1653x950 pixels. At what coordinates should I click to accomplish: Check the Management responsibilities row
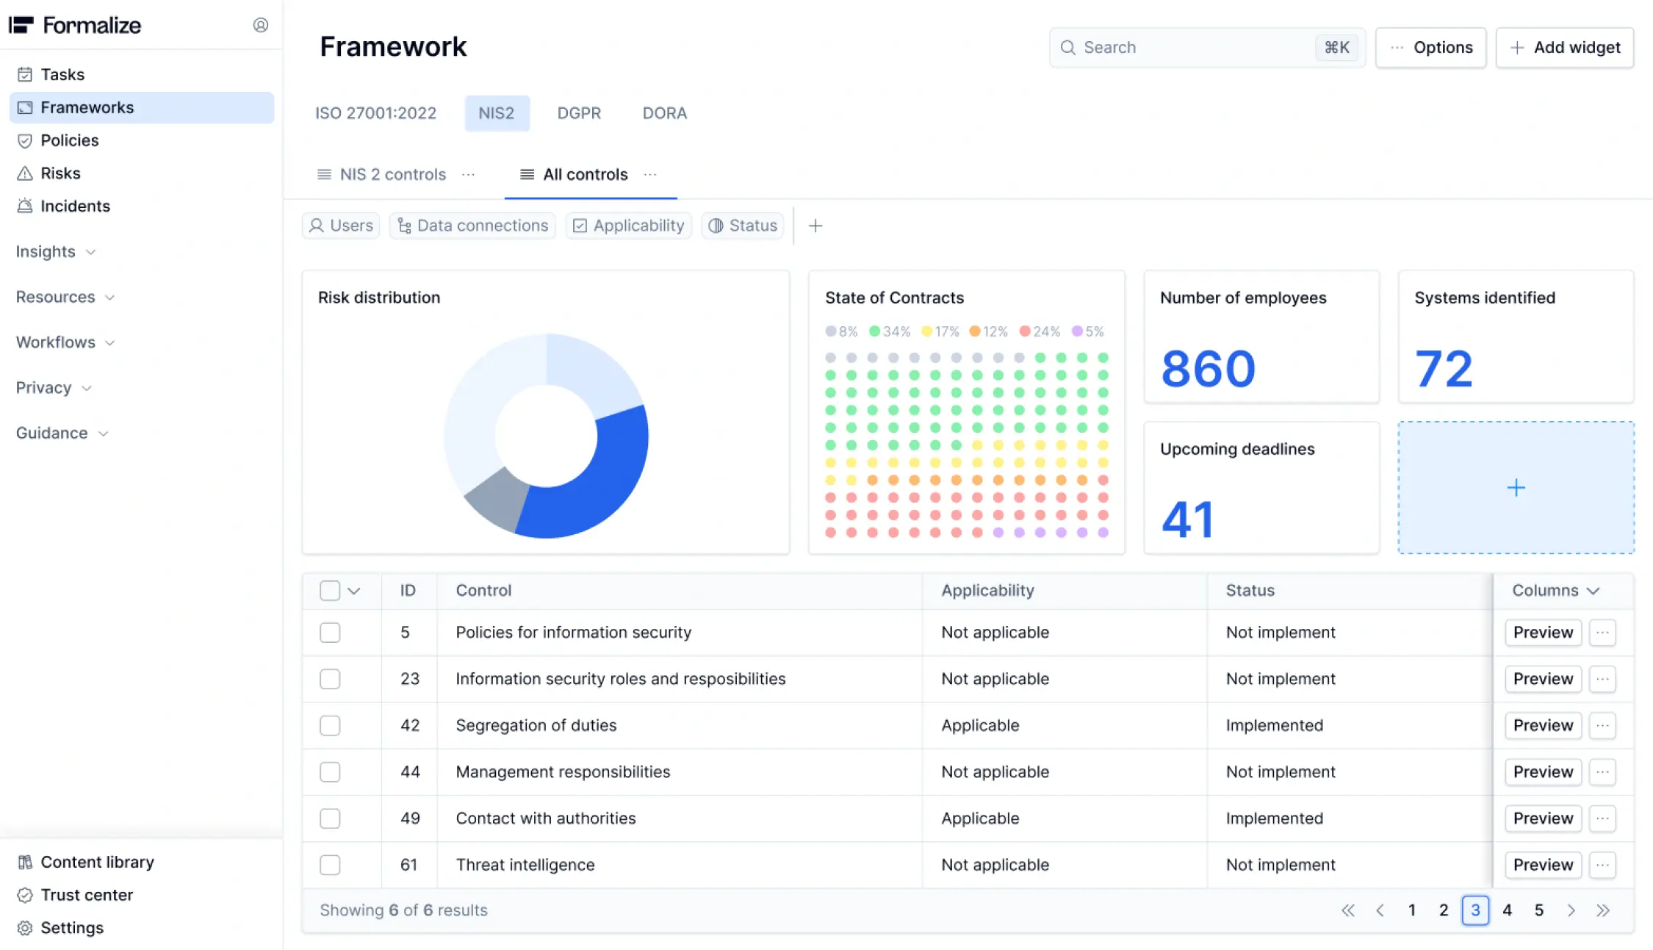click(x=330, y=772)
